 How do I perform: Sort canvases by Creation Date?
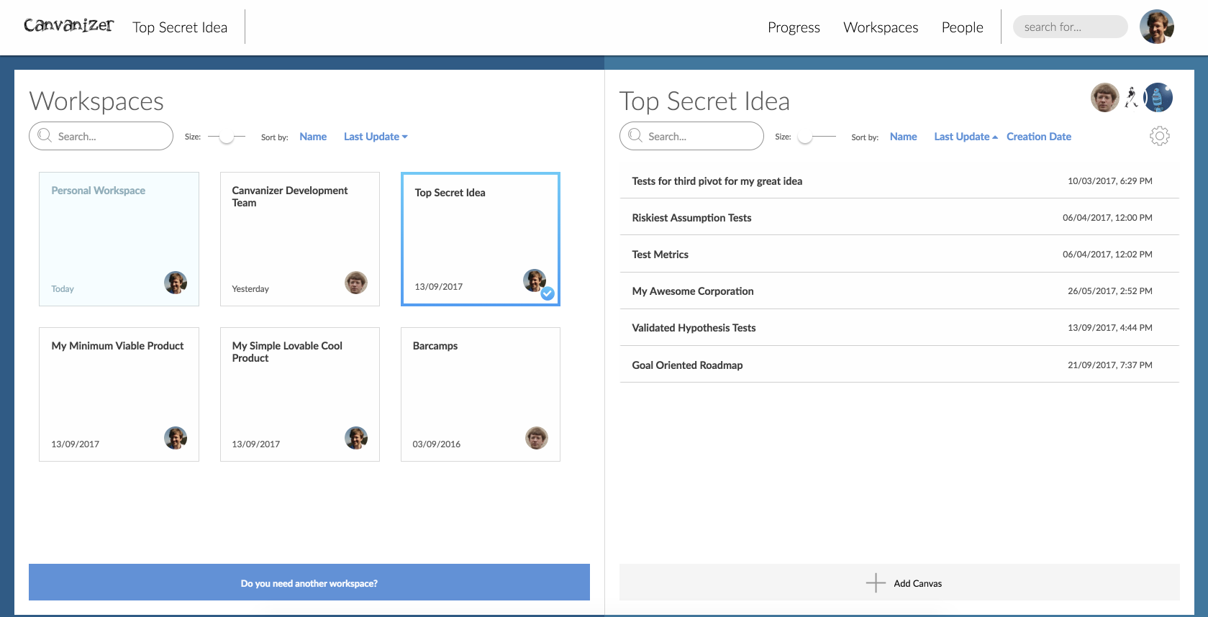(1038, 137)
